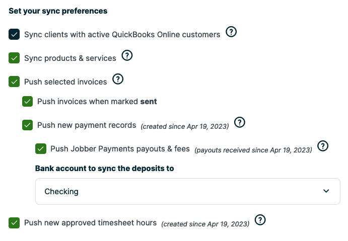Untick Push Jobber Payments payouts & fees checkbox
This screenshot has height=241, width=348.
(41, 148)
